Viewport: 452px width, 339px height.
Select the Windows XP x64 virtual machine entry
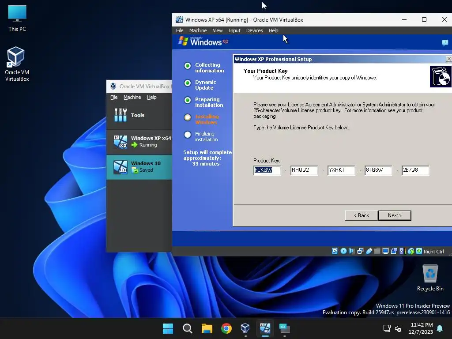[x=139, y=142]
